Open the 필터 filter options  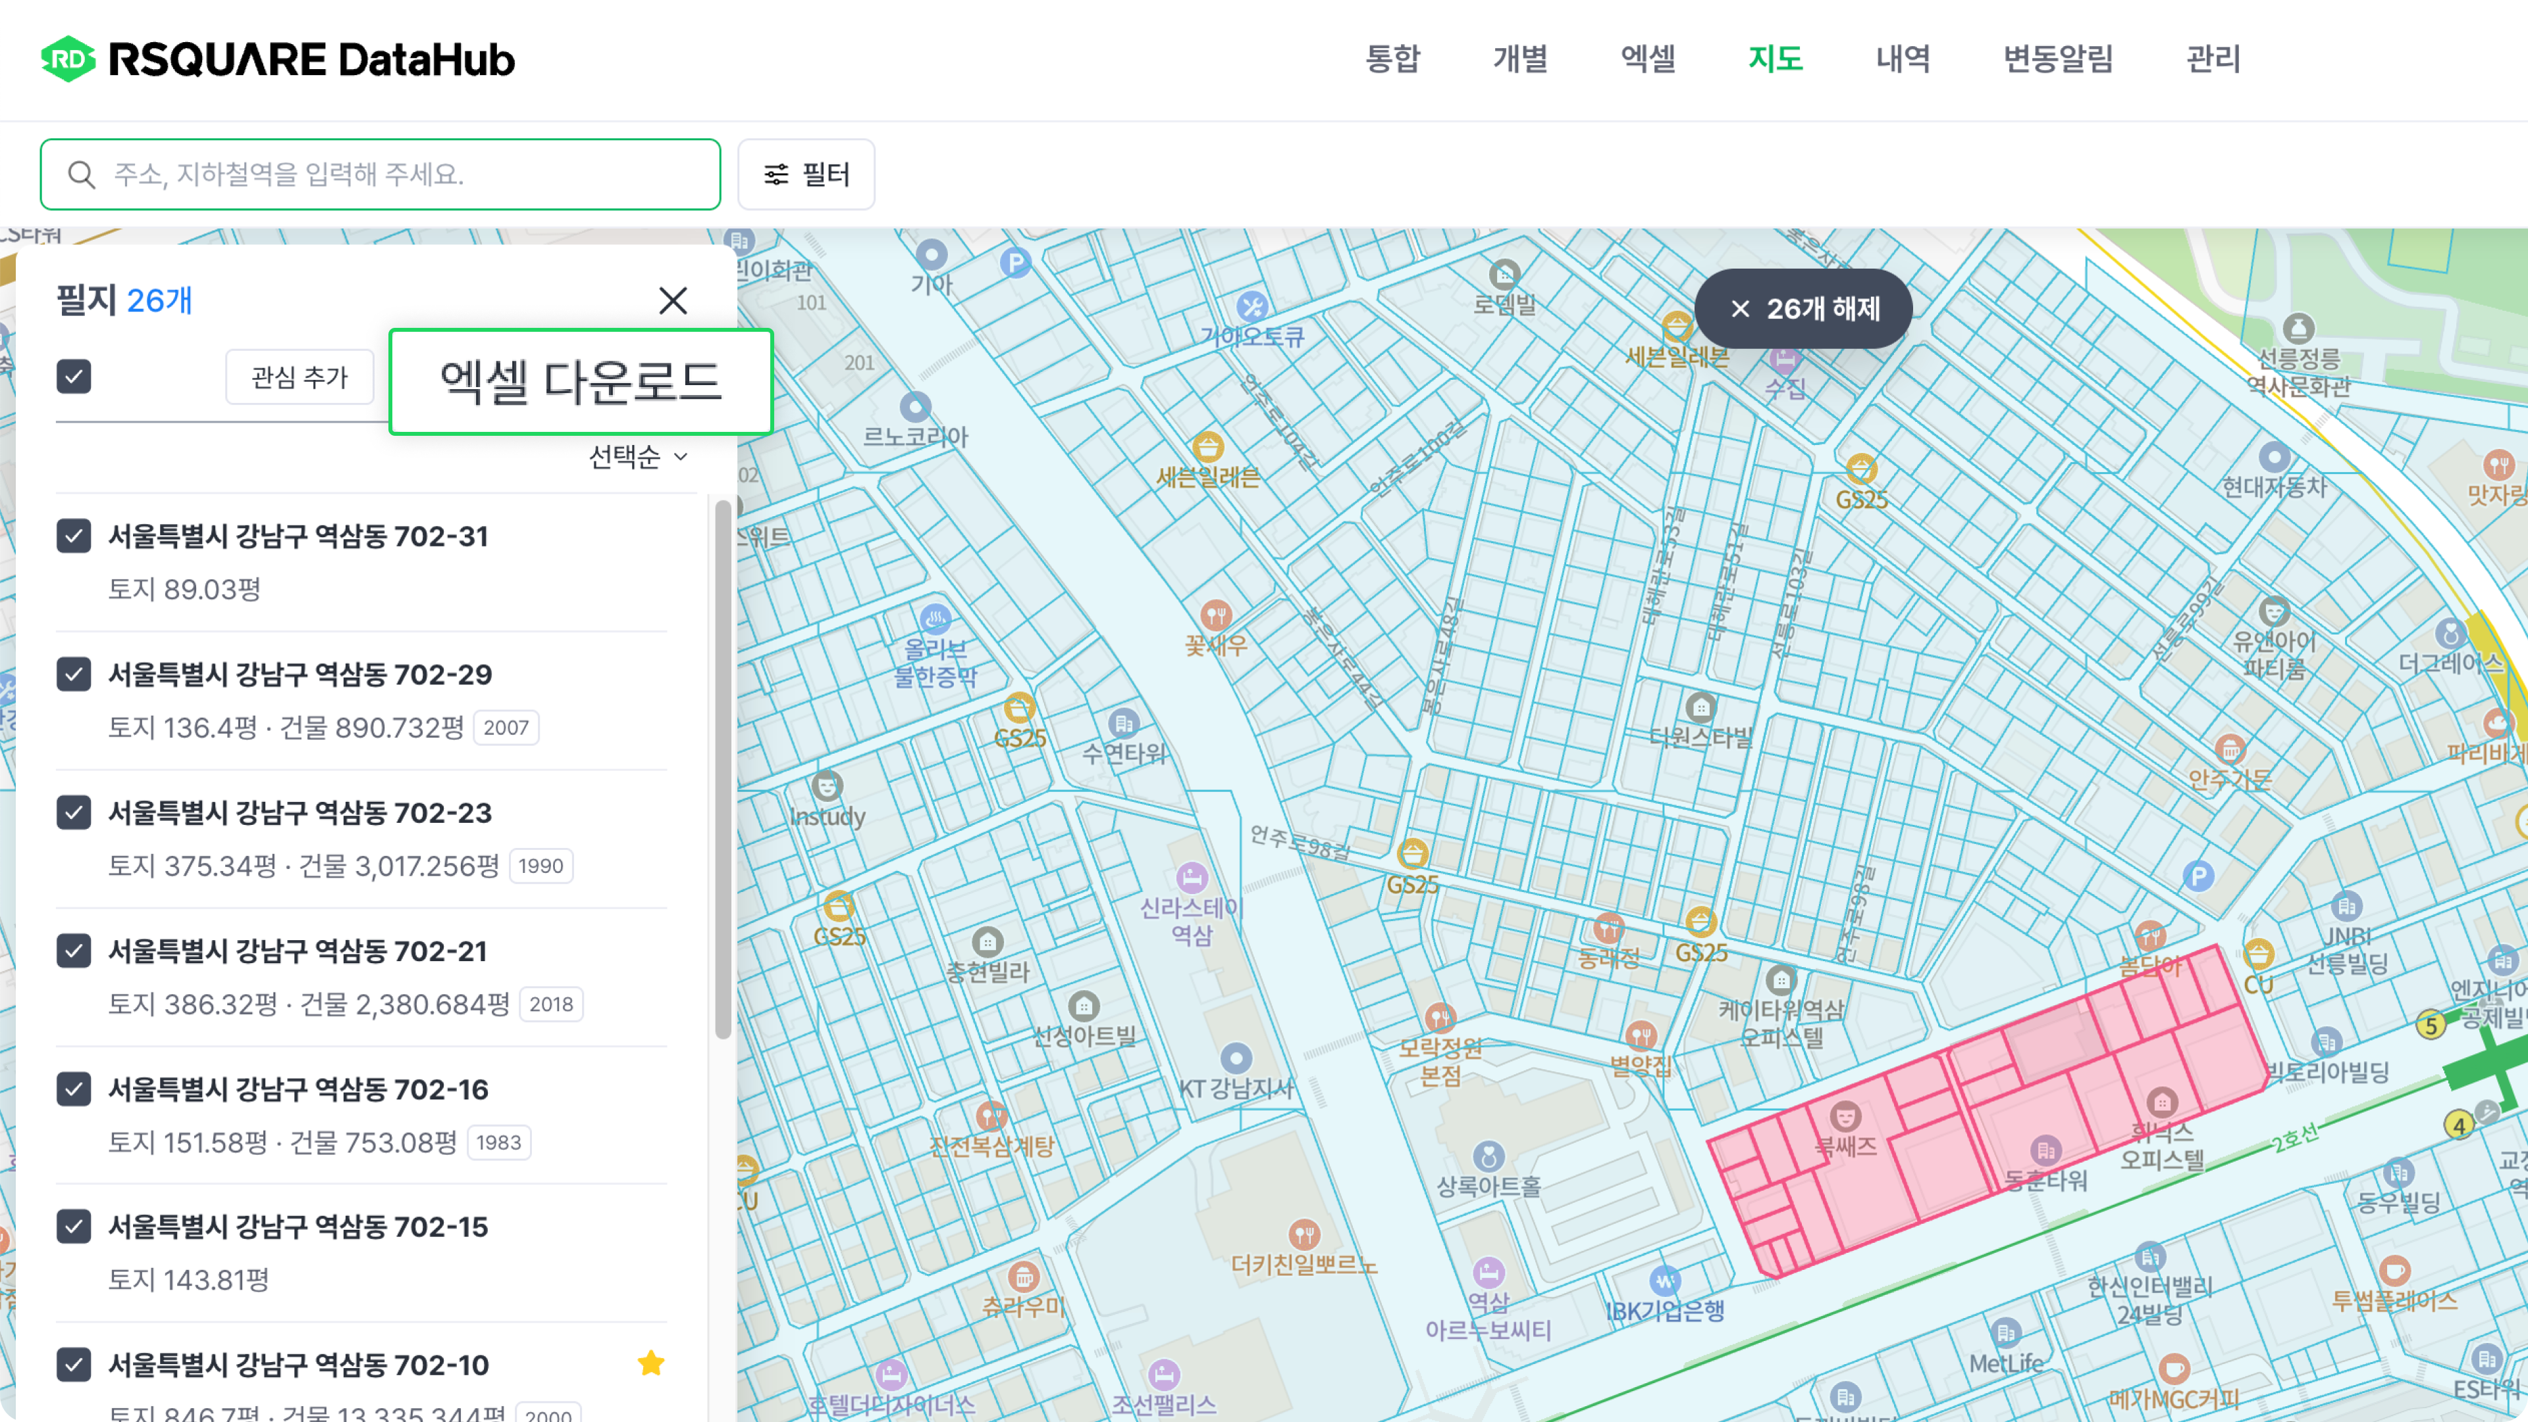(806, 174)
